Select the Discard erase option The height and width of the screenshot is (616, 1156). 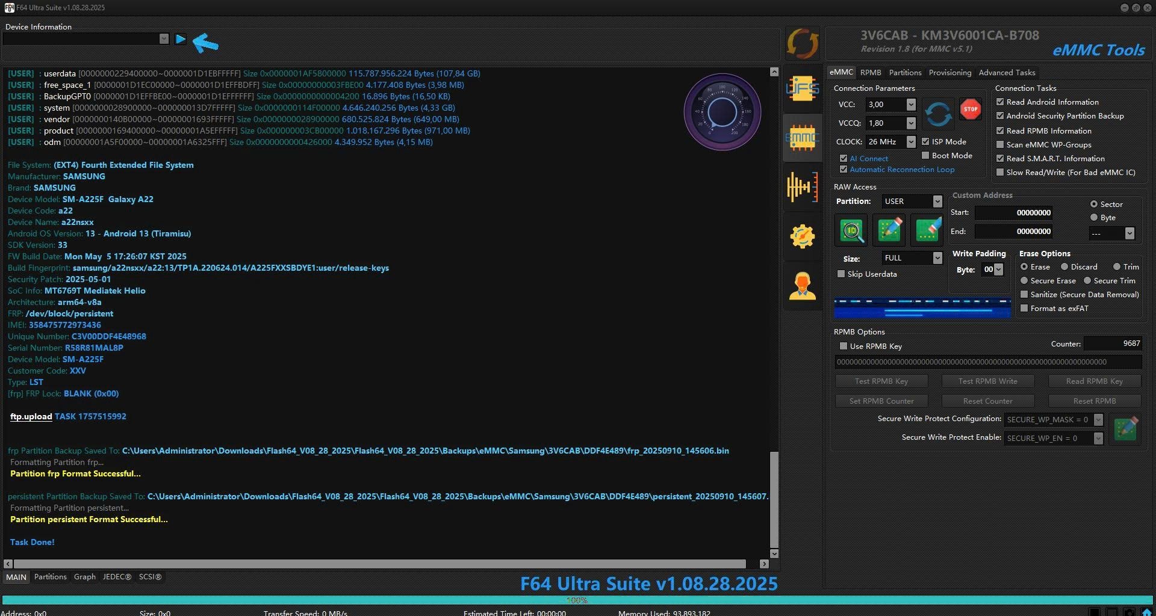pos(1064,267)
